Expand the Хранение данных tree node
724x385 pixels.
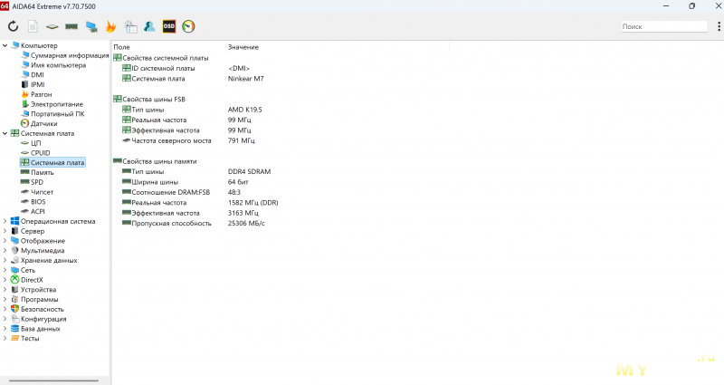tap(5, 260)
